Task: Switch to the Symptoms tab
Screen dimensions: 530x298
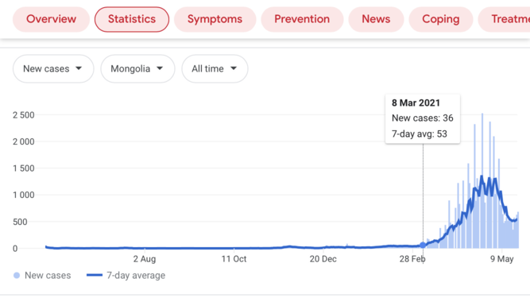Action: click(215, 19)
